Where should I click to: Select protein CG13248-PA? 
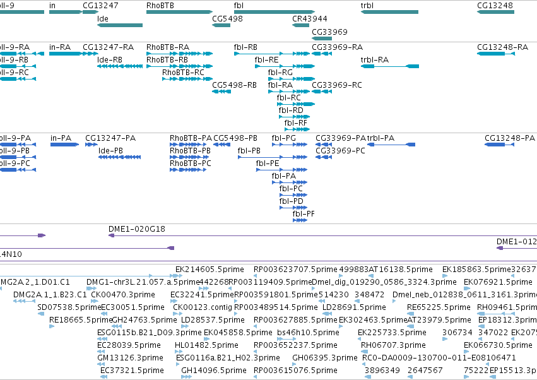pos(499,145)
